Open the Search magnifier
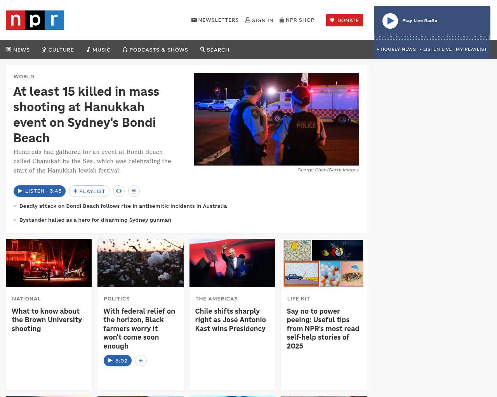This screenshot has height=397, width=497. tap(215, 50)
